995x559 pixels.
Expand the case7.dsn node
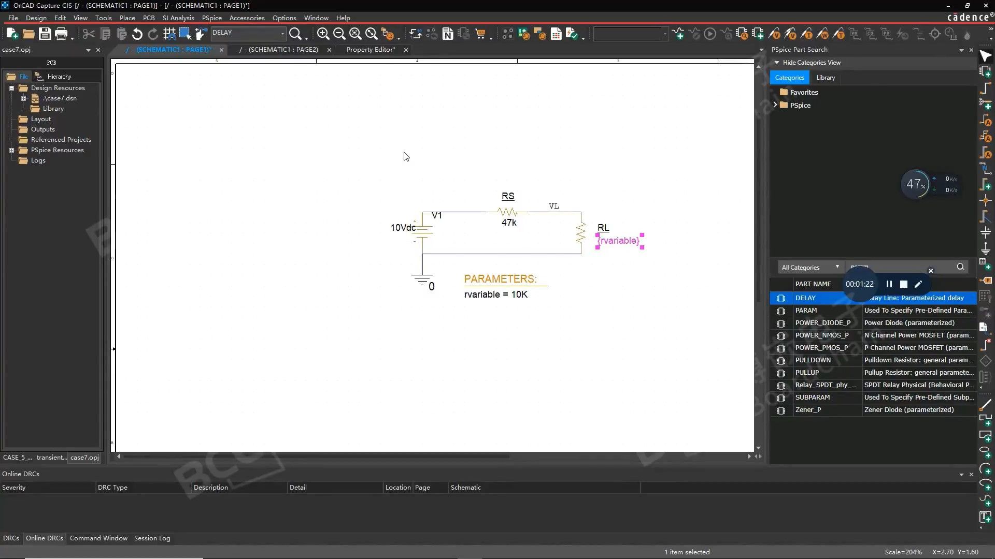point(23,98)
